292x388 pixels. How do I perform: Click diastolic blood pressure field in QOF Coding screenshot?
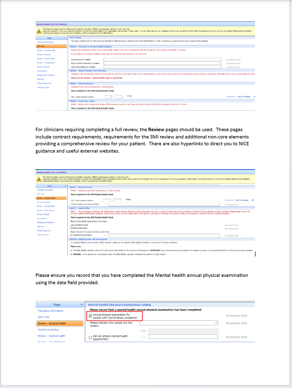tap(118, 97)
